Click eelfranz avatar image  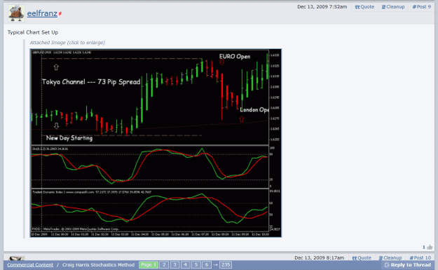[16, 13]
